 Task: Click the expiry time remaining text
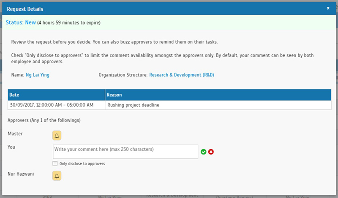click(69, 23)
